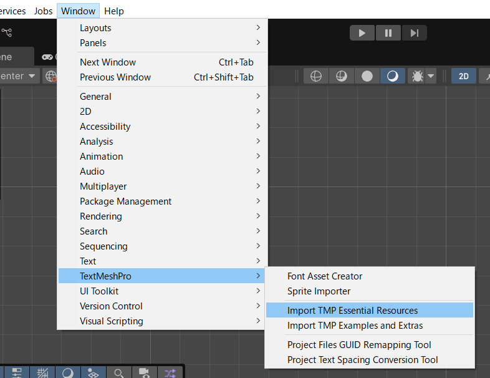This screenshot has height=378, width=490.
Task: Select the Shaded Wireframe draw mode icon
Action: [342, 76]
